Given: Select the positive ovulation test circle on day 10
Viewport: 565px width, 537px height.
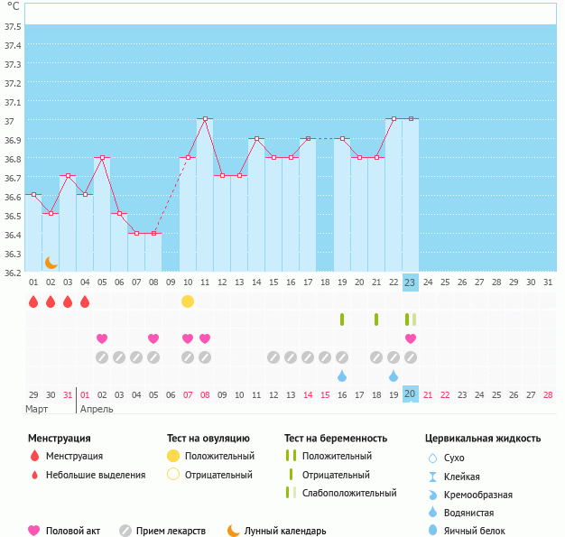Looking at the screenshot, I should pyautogui.click(x=188, y=301).
